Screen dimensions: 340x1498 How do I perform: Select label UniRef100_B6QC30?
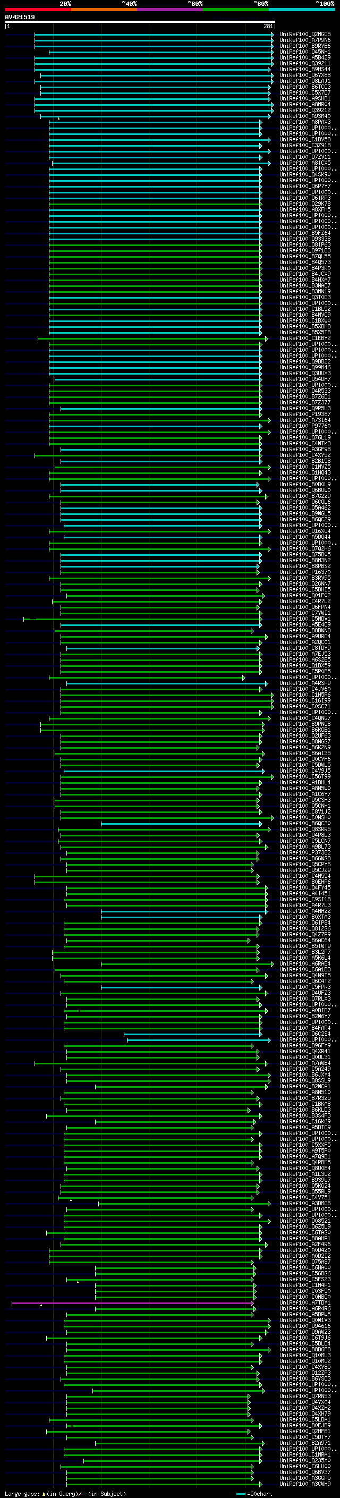pos(305,824)
